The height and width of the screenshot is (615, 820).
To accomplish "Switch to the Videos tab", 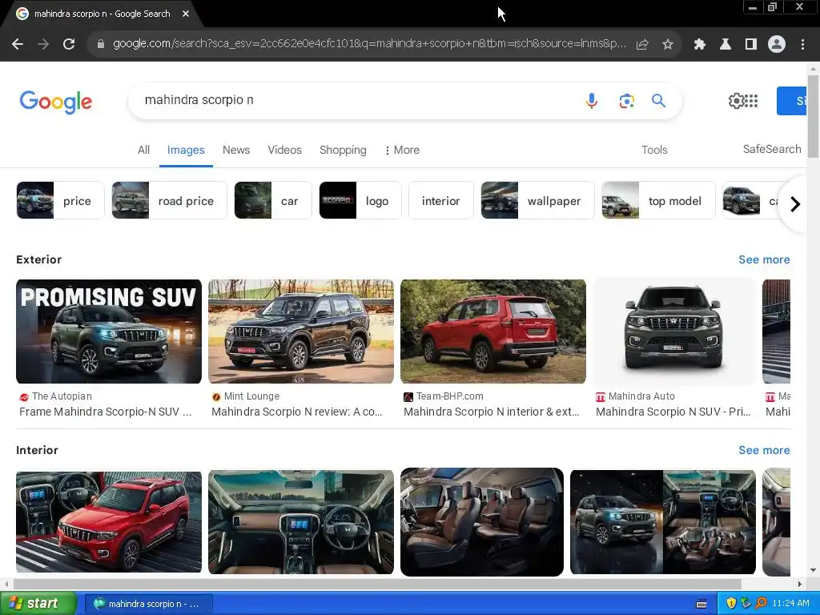I will [284, 150].
